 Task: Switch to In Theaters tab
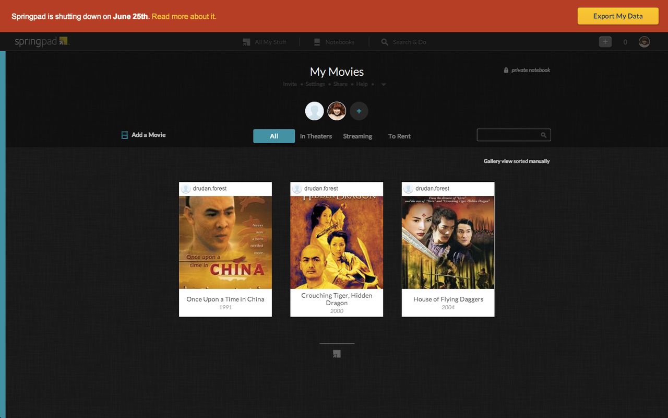point(316,136)
